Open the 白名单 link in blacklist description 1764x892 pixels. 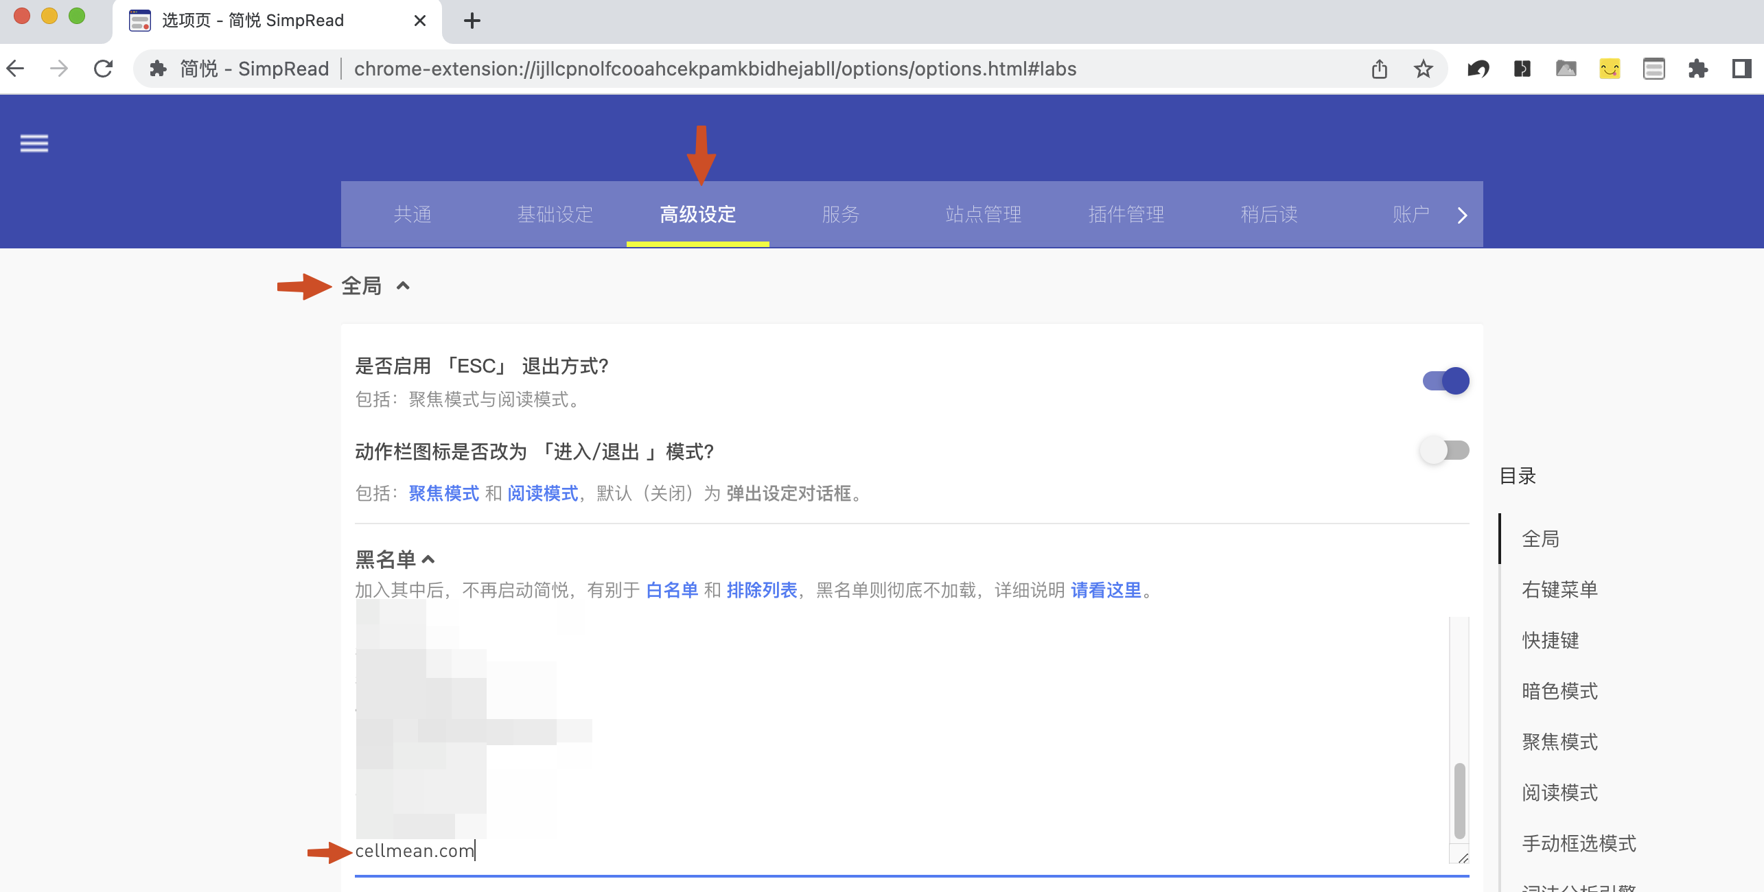point(671,591)
